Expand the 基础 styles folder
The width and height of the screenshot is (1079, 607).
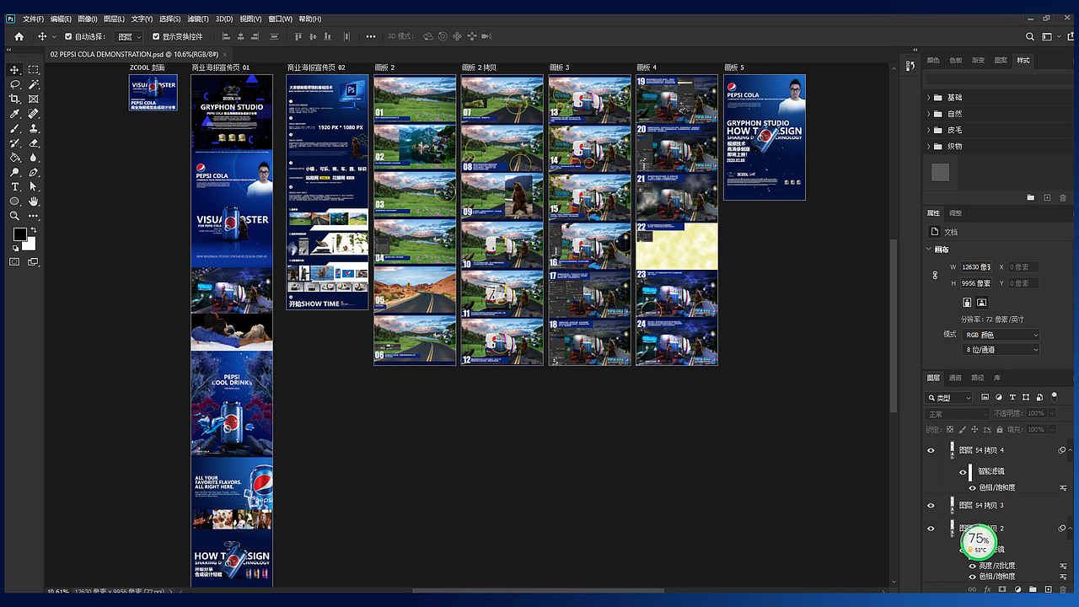coord(929,98)
